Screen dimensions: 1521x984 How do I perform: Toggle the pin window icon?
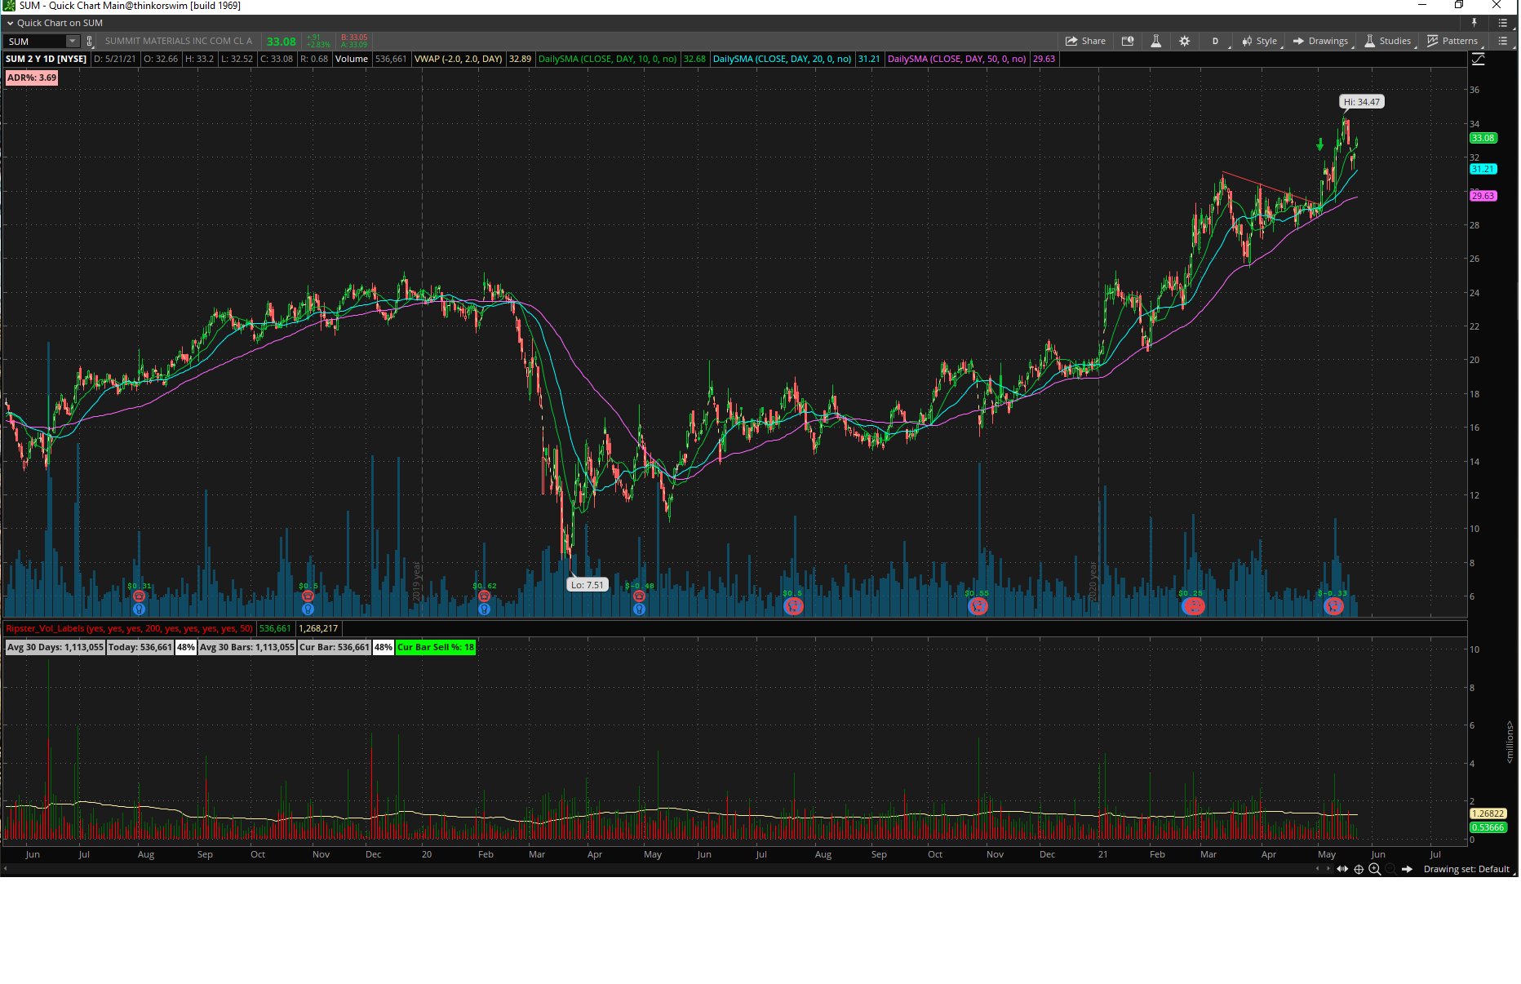[1474, 23]
